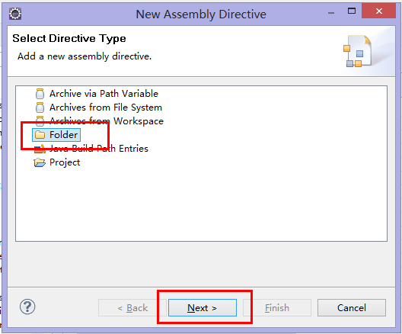This screenshot has height=334, width=402.
Task: Click the disabled Finish button
Action: 277,307
